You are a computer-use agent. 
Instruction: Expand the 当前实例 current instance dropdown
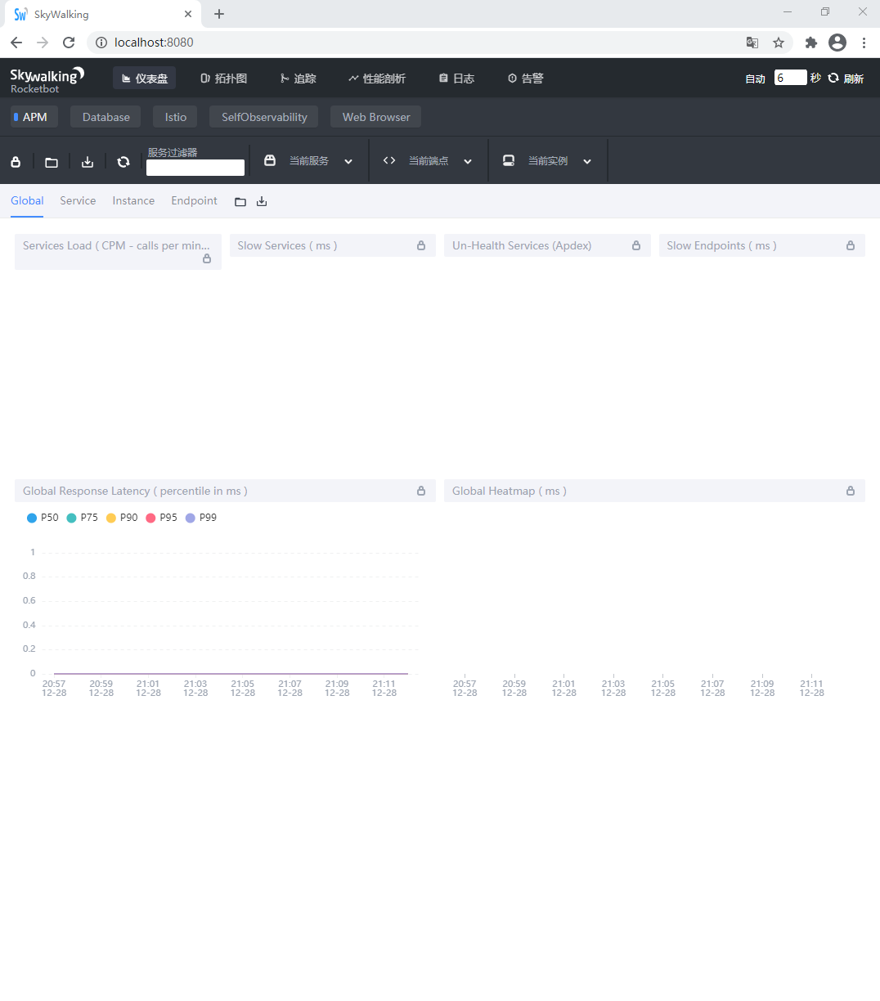pos(587,162)
